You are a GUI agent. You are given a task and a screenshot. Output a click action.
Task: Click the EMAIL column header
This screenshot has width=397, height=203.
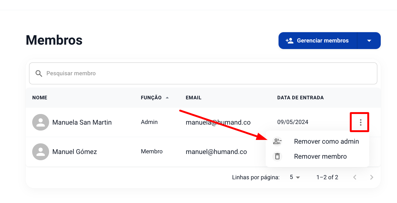pyautogui.click(x=193, y=98)
